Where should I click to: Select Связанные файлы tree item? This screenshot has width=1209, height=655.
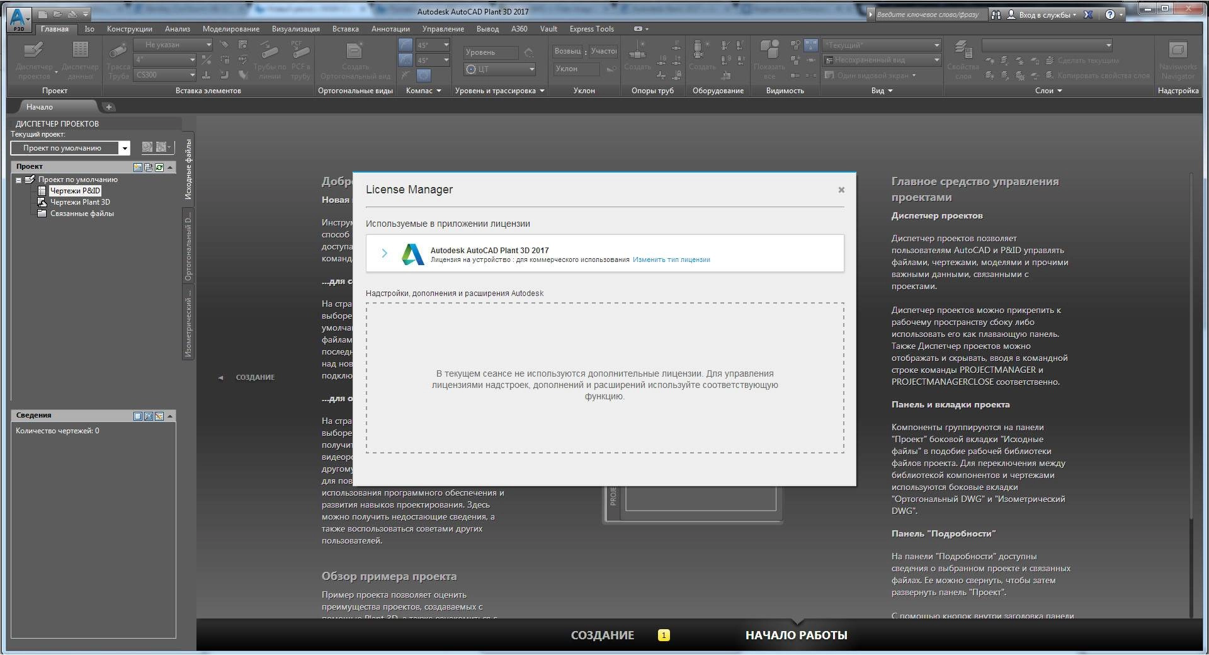tap(82, 214)
